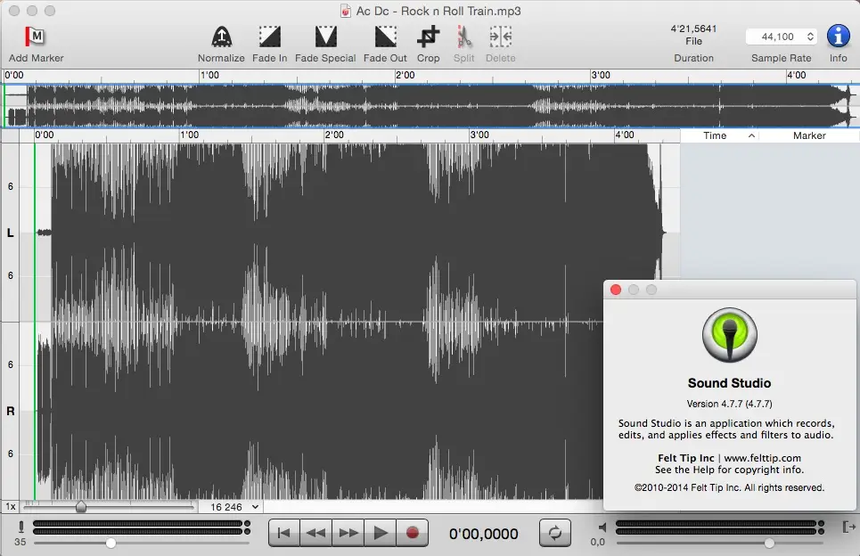This screenshot has width=860, height=556.
Task: Start playback with the play button
Action: click(380, 533)
